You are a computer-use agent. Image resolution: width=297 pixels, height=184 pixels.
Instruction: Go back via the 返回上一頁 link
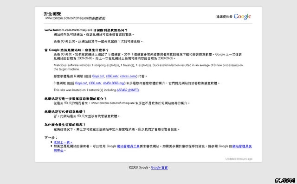(63, 142)
